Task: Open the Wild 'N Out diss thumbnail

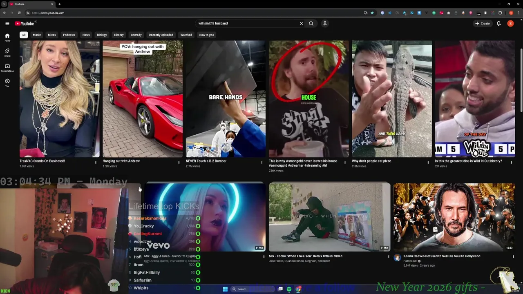Action: coord(475,99)
